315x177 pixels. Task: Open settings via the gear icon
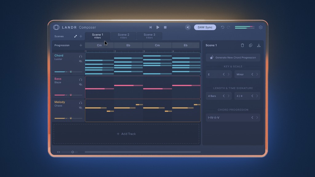(x=261, y=27)
